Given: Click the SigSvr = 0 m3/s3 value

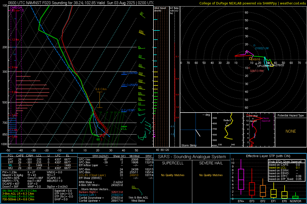Looking at the screenshot, I should point(57,187).
